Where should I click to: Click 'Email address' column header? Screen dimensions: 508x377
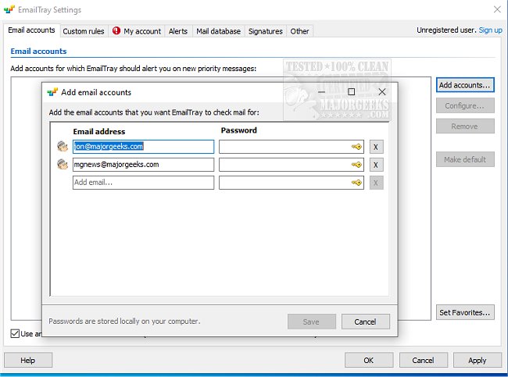point(99,131)
